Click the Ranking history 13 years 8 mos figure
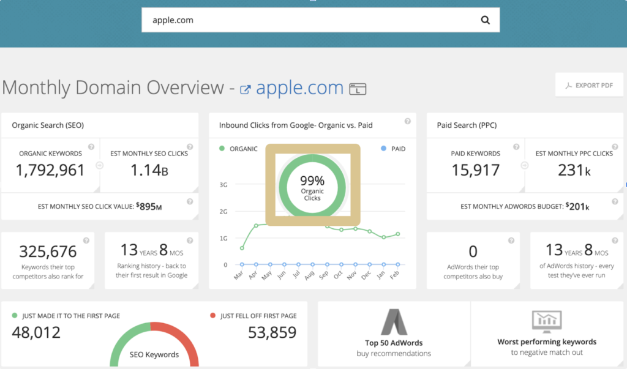 tap(152, 250)
